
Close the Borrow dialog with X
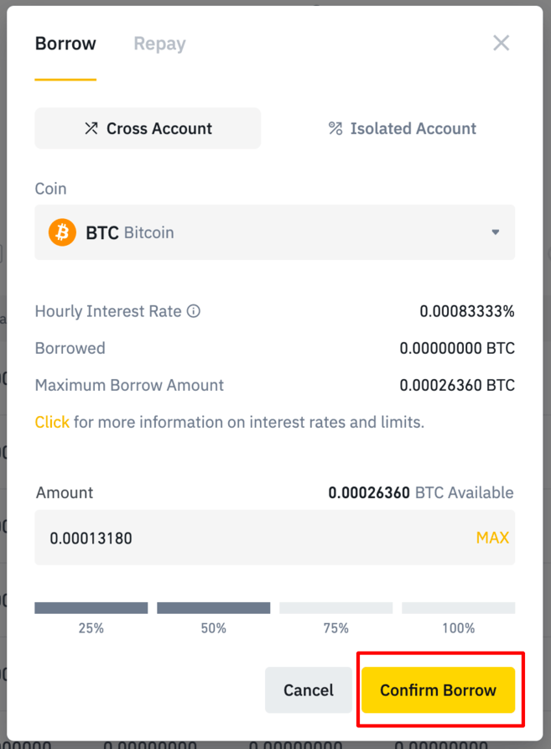pyautogui.click(x=501, y=43)
